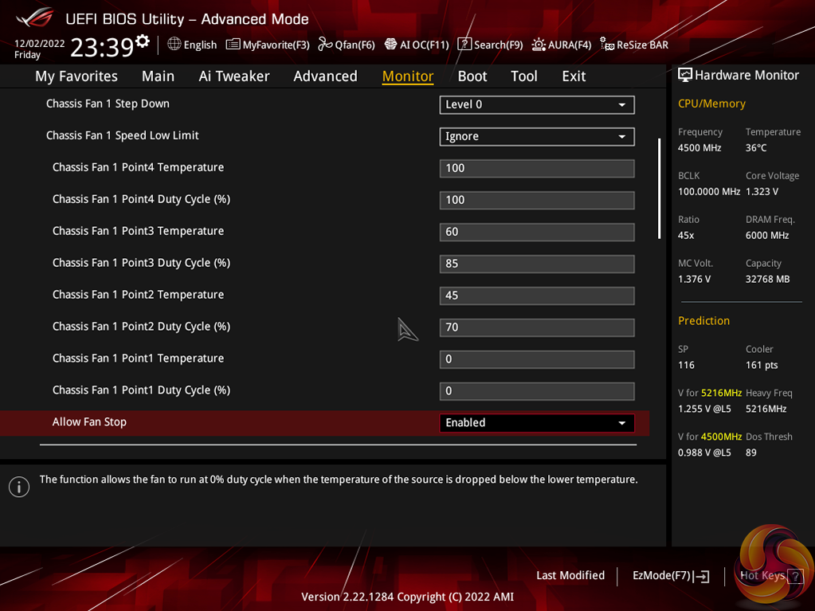Click ReSize BAR icon

[606, 44]
